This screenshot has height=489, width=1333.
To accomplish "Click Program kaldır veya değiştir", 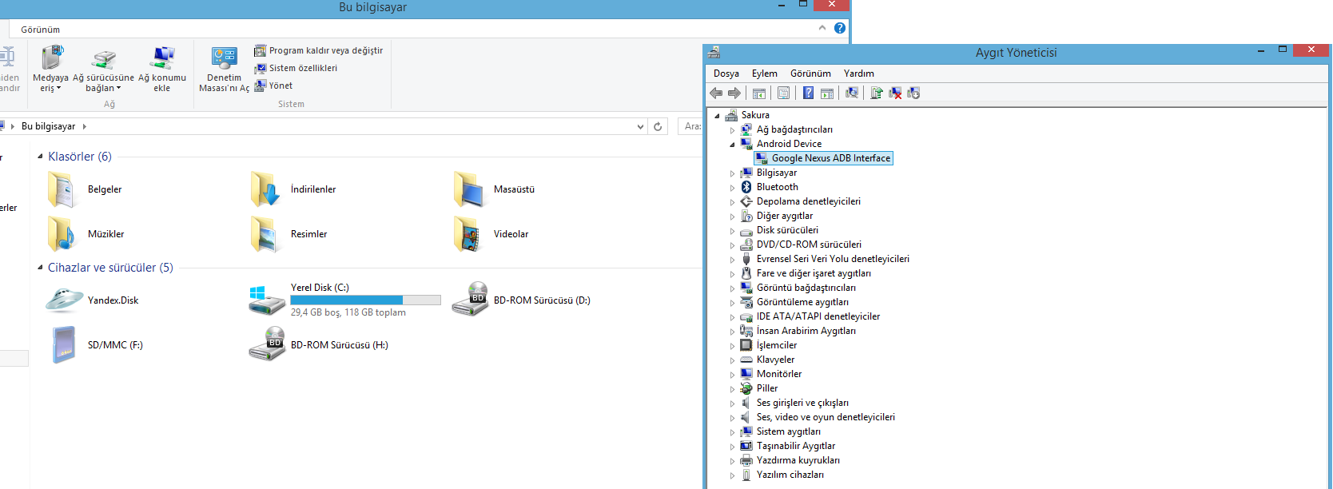I will point(319,50).
